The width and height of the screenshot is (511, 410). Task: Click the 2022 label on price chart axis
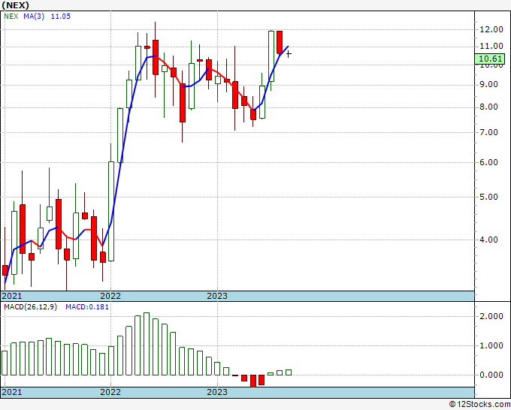click(110, 296)
